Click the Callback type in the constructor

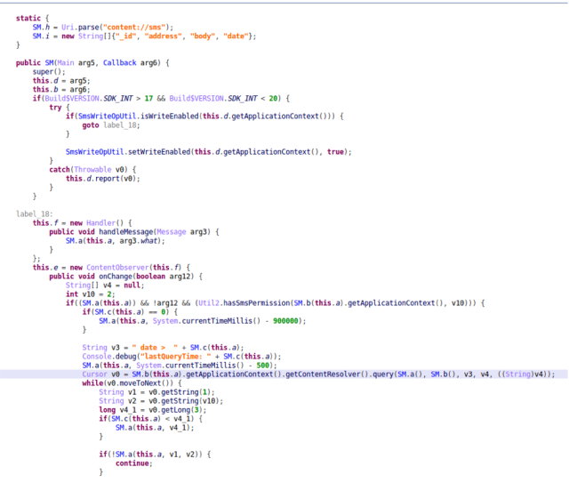119,63
